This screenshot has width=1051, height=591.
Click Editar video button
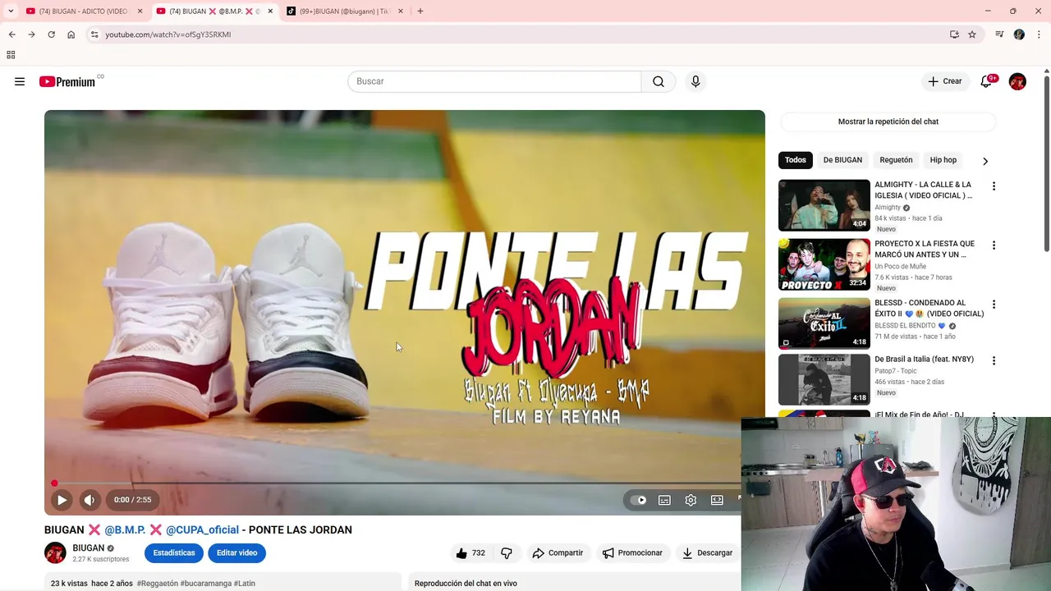(237, 553)
